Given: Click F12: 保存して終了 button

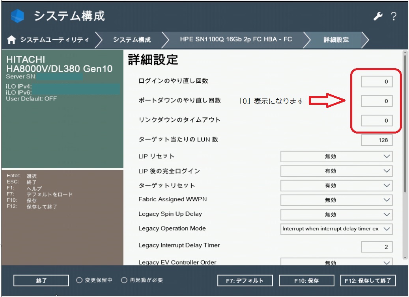Looking at the screenshot, I should pyautogui.click(x=368, y=280).
